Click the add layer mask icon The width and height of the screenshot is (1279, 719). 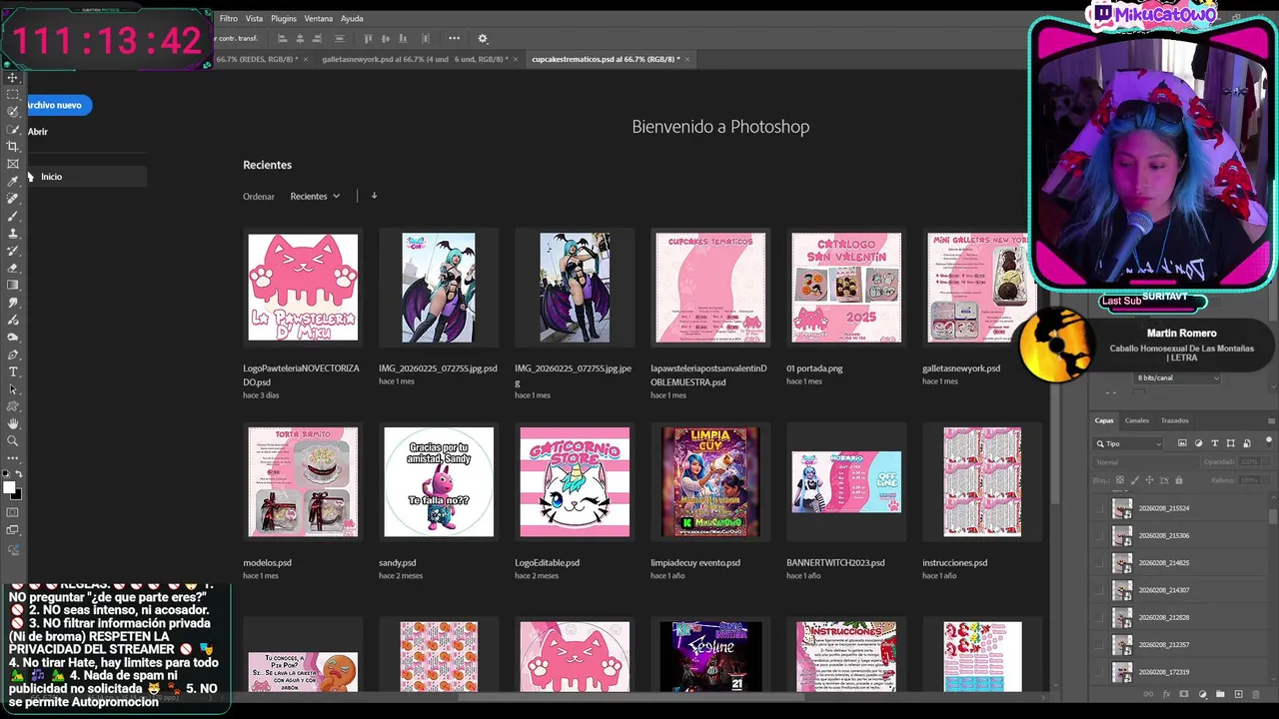tap(1184, 694)
